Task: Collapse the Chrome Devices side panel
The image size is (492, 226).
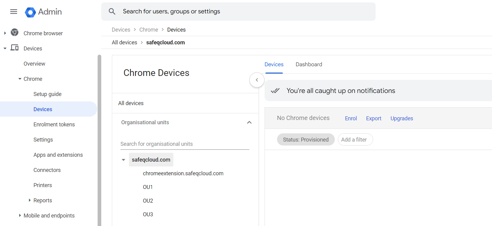Action: (257, 80)
